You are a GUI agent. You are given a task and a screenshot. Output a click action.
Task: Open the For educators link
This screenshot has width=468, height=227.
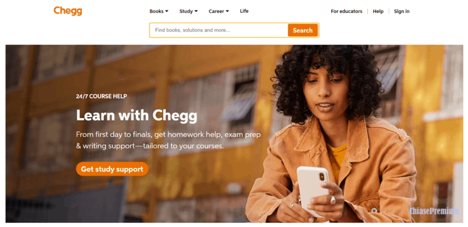(x=346, y=11)
